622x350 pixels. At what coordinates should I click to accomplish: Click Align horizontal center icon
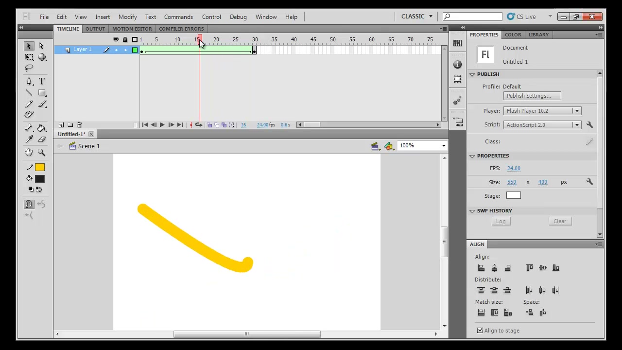pyautogui.click(x=494, y=268)
